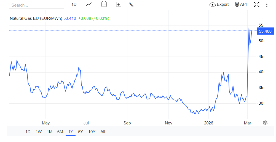Click the 30 price axis label
This screenshot has height=142, width=276.
(261, 103)
